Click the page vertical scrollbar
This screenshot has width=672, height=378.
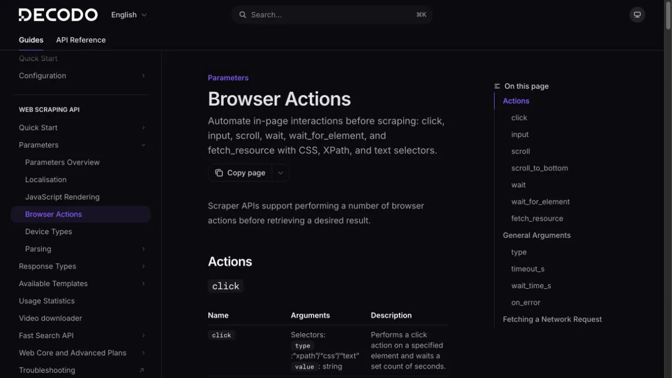click(x=668, y=16)
